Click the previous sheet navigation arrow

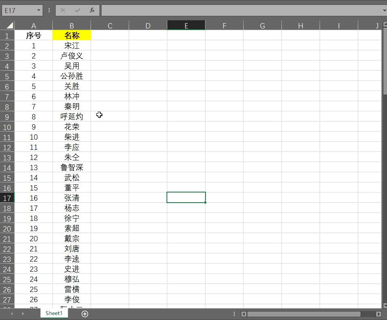click(12, 314)
